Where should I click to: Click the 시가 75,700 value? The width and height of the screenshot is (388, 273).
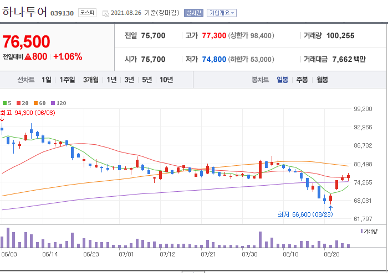[x=153, y=59]
